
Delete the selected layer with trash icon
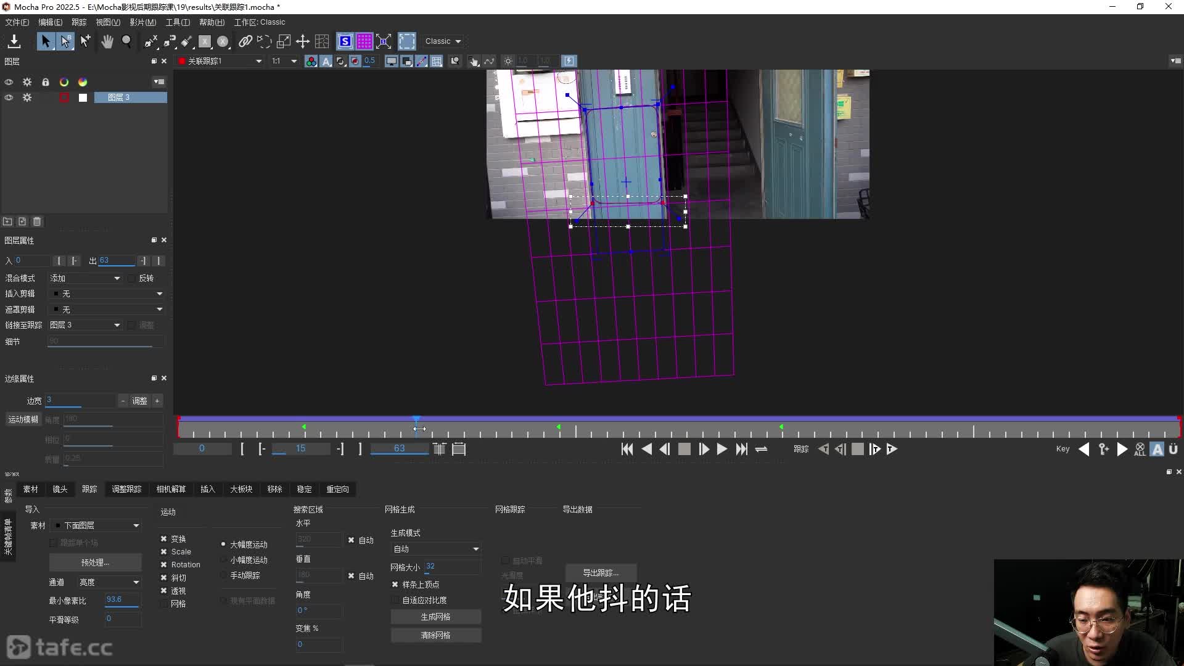(x=37, y=221)
